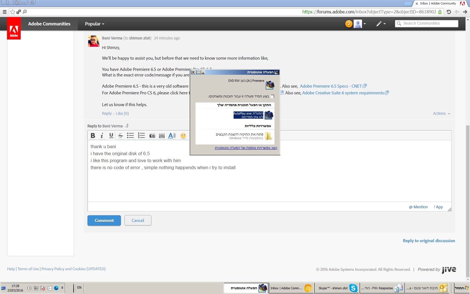Apply underline formatting in reply editor
Image resolution: width=470 pixels, height=294 pixels.
[x=111, y=136]
